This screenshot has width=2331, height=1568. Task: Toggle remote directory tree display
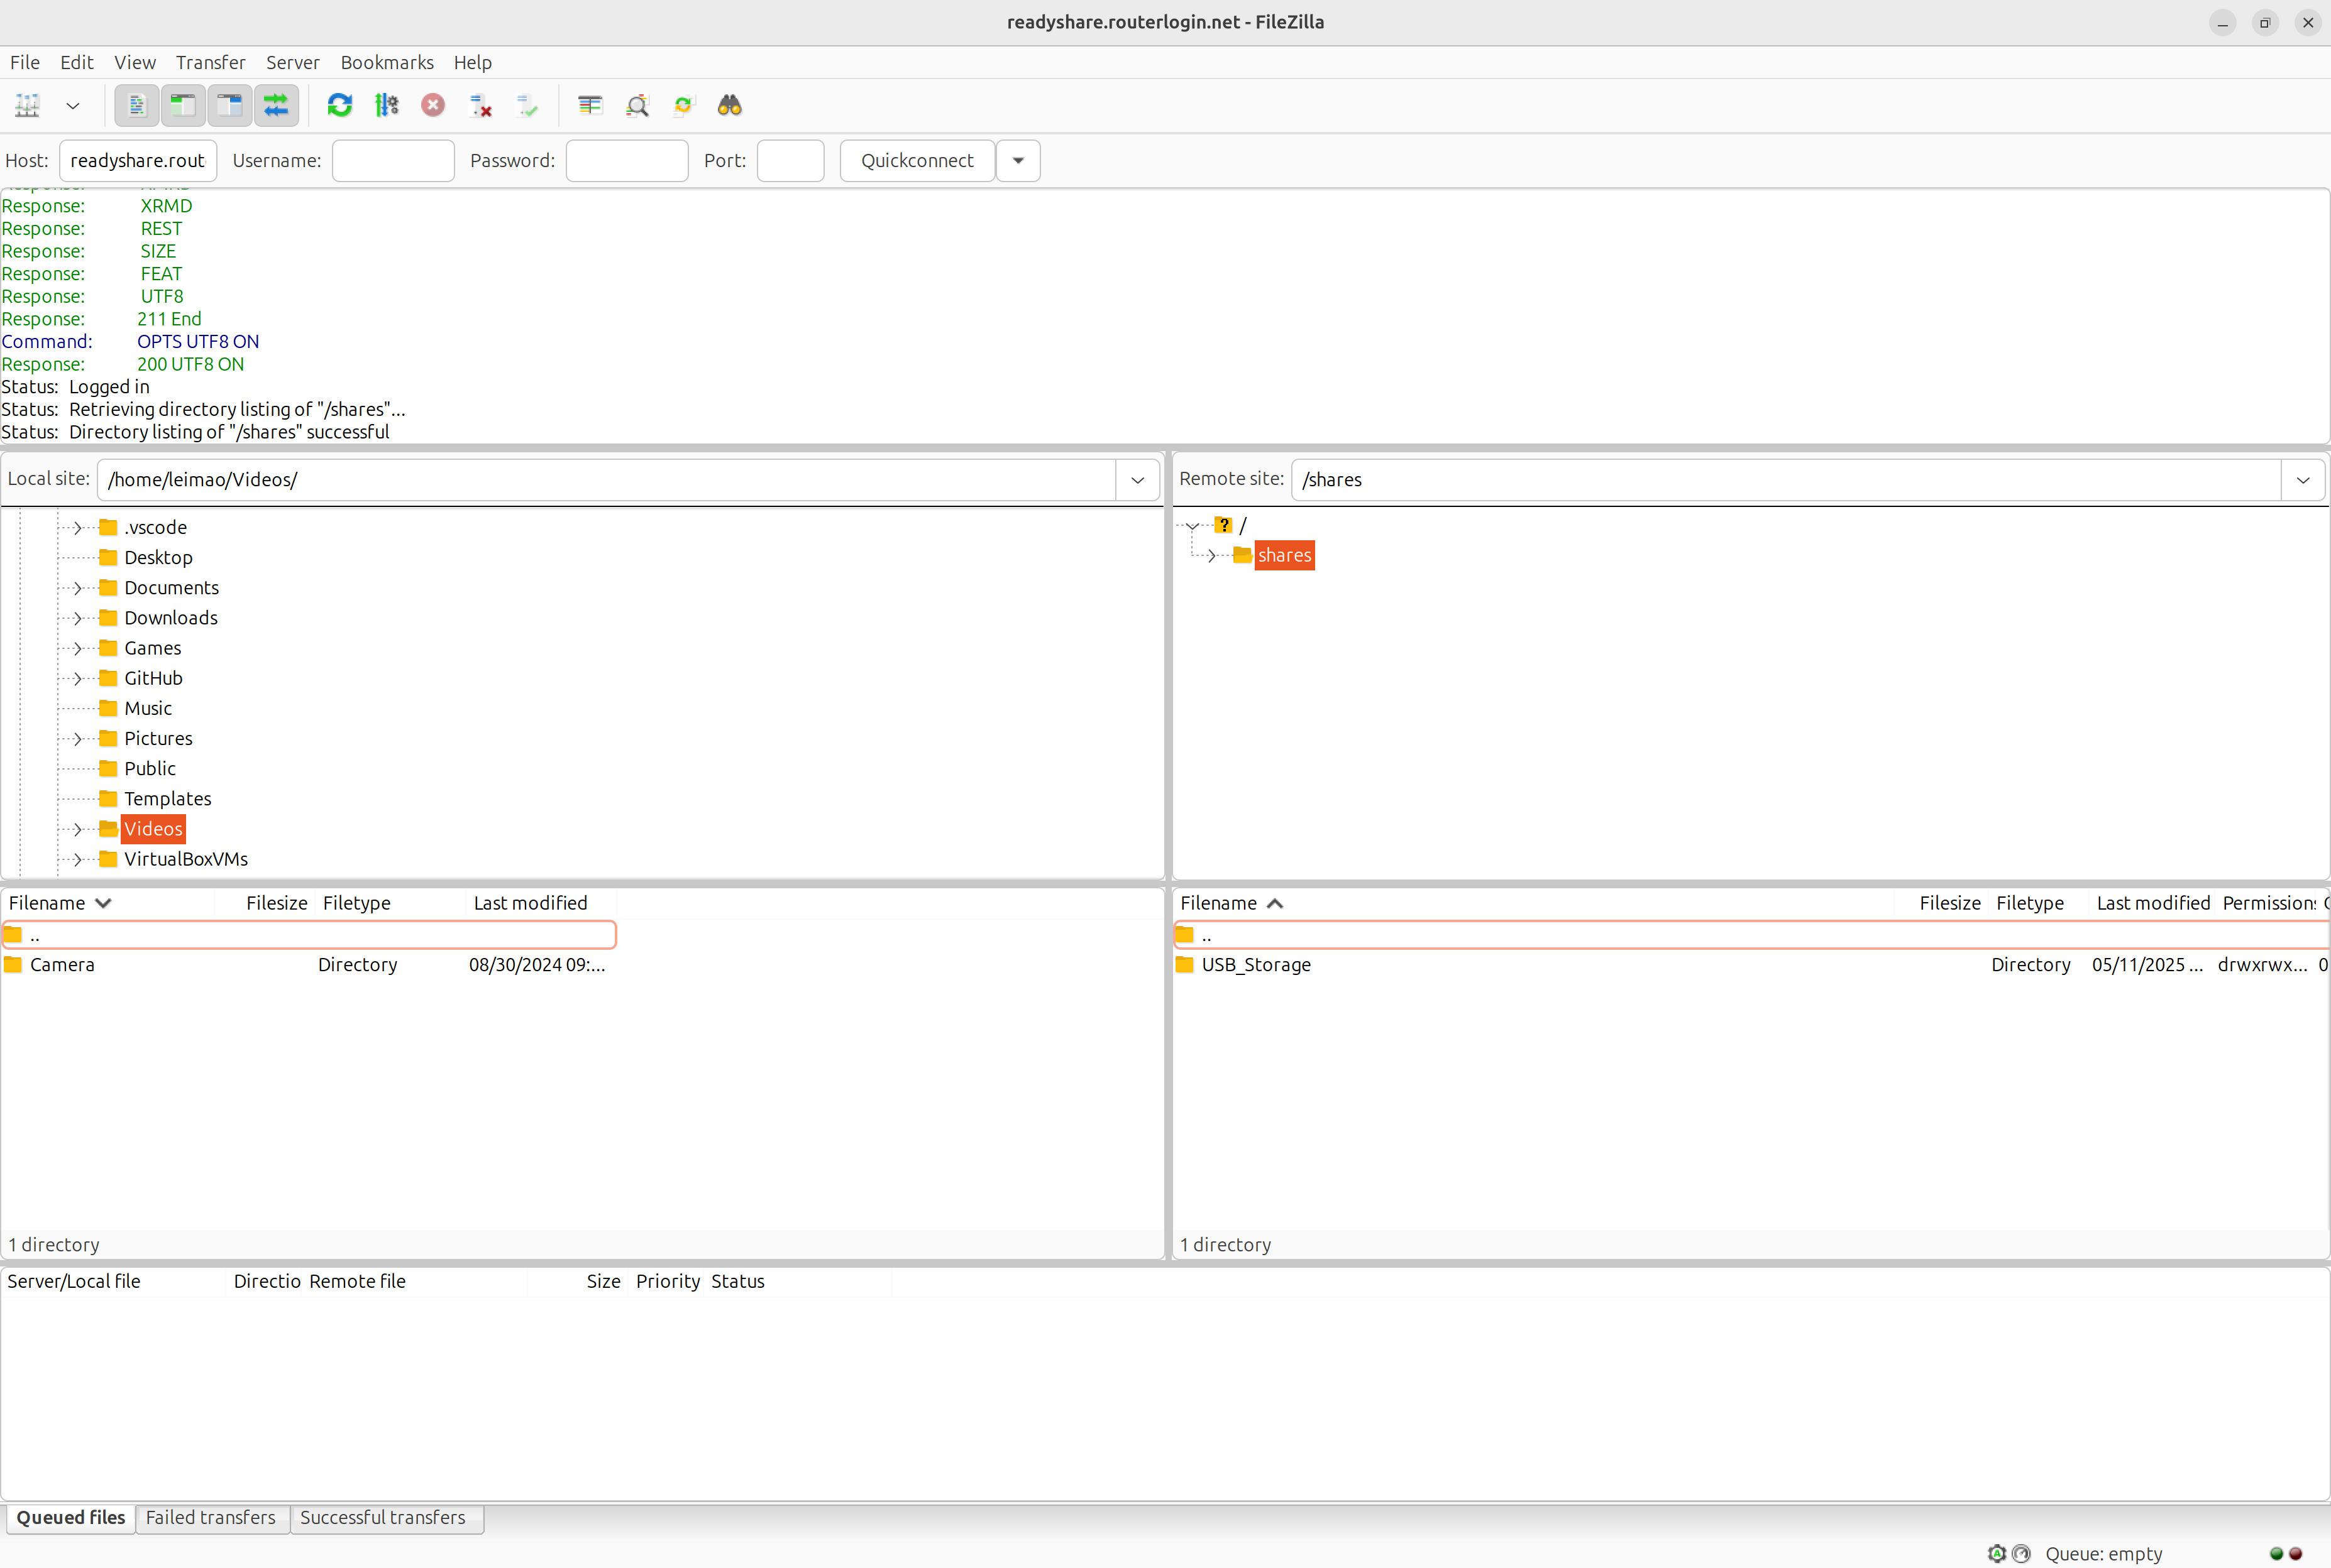point(229,105)
